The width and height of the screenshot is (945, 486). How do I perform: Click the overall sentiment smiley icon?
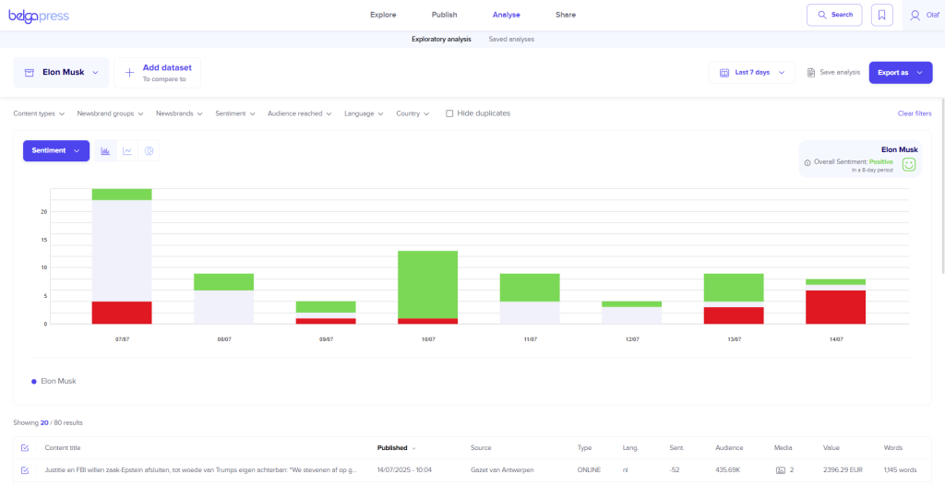(909, 164)
